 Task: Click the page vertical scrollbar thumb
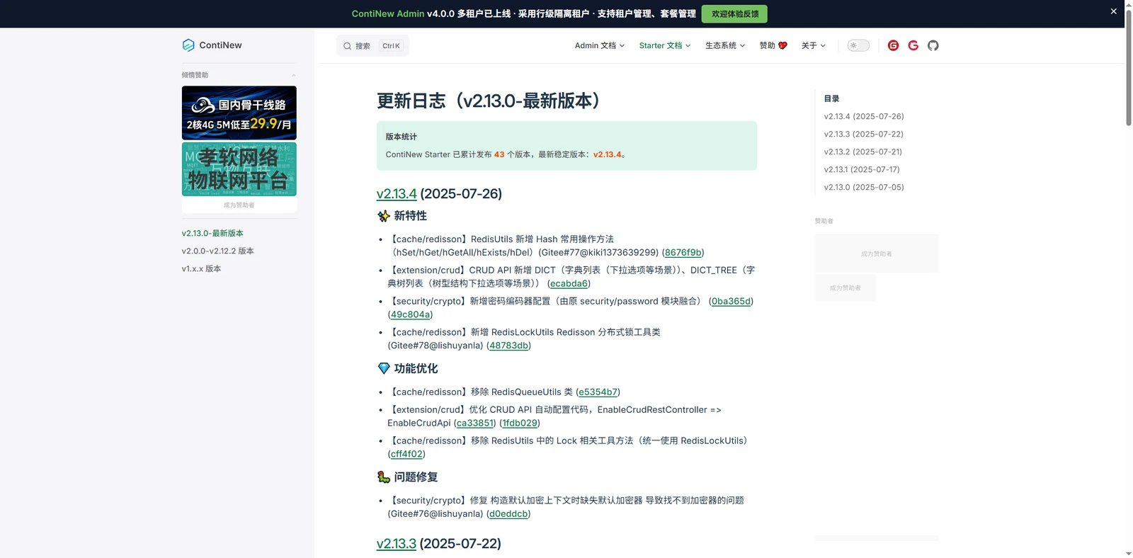point(1129,67)
